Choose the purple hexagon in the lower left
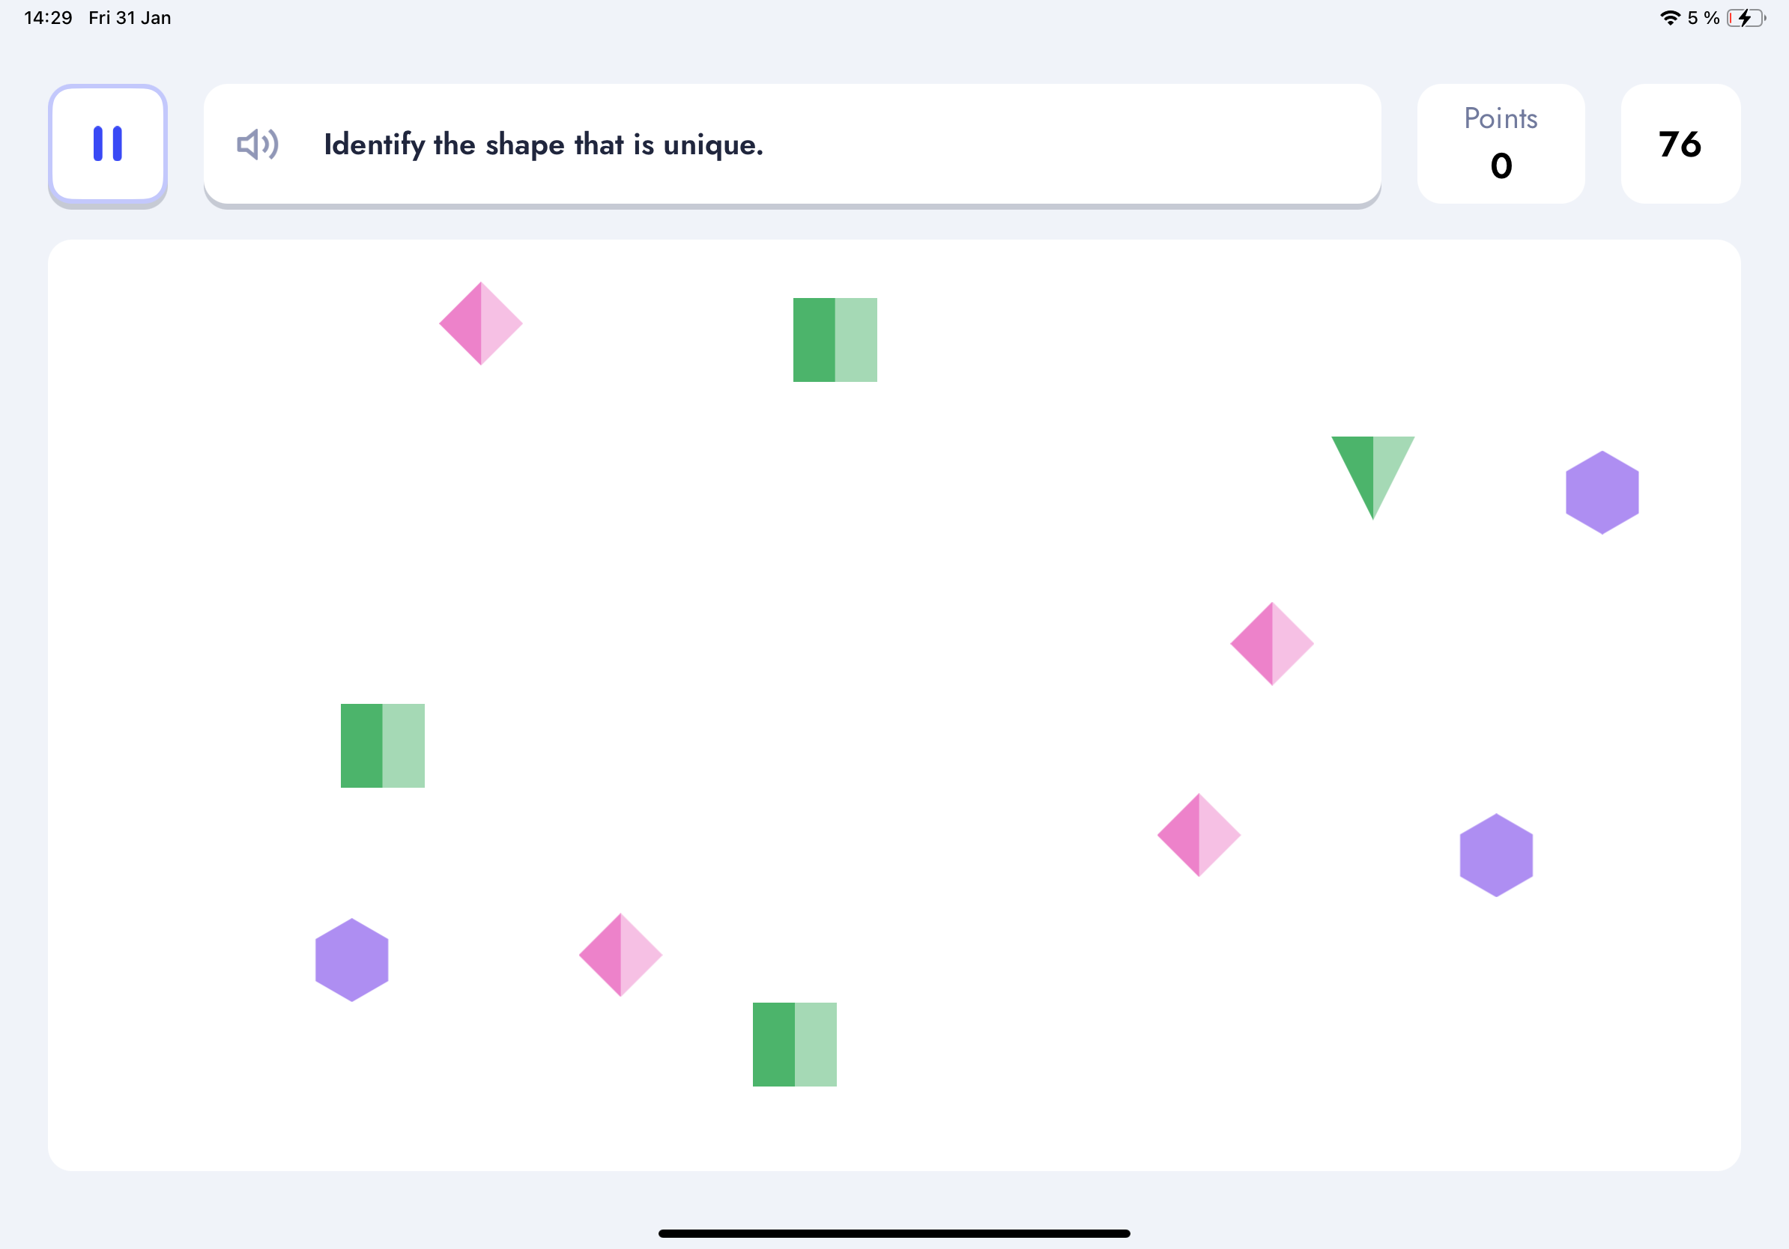This screenshot has width=1789, height=1249. point(351,959)
